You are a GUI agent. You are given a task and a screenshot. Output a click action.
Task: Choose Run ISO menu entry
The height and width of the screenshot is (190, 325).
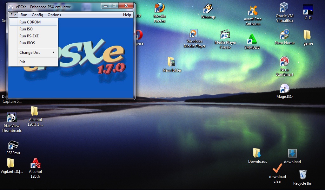pos(33,29)
